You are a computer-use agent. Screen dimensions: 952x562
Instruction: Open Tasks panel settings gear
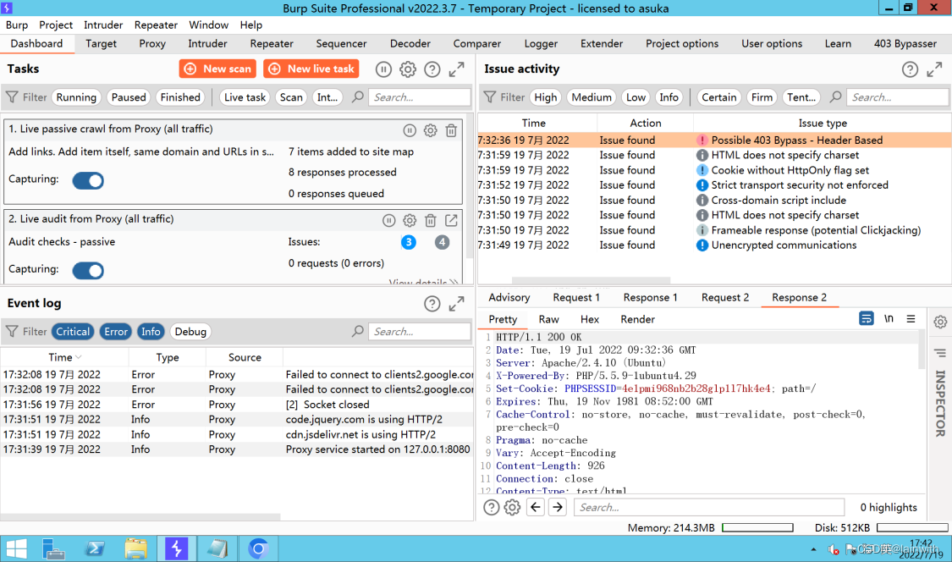coord(408,69)
